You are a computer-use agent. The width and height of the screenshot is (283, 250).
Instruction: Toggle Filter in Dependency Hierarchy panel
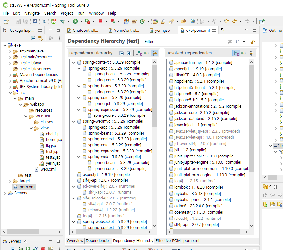155,53
